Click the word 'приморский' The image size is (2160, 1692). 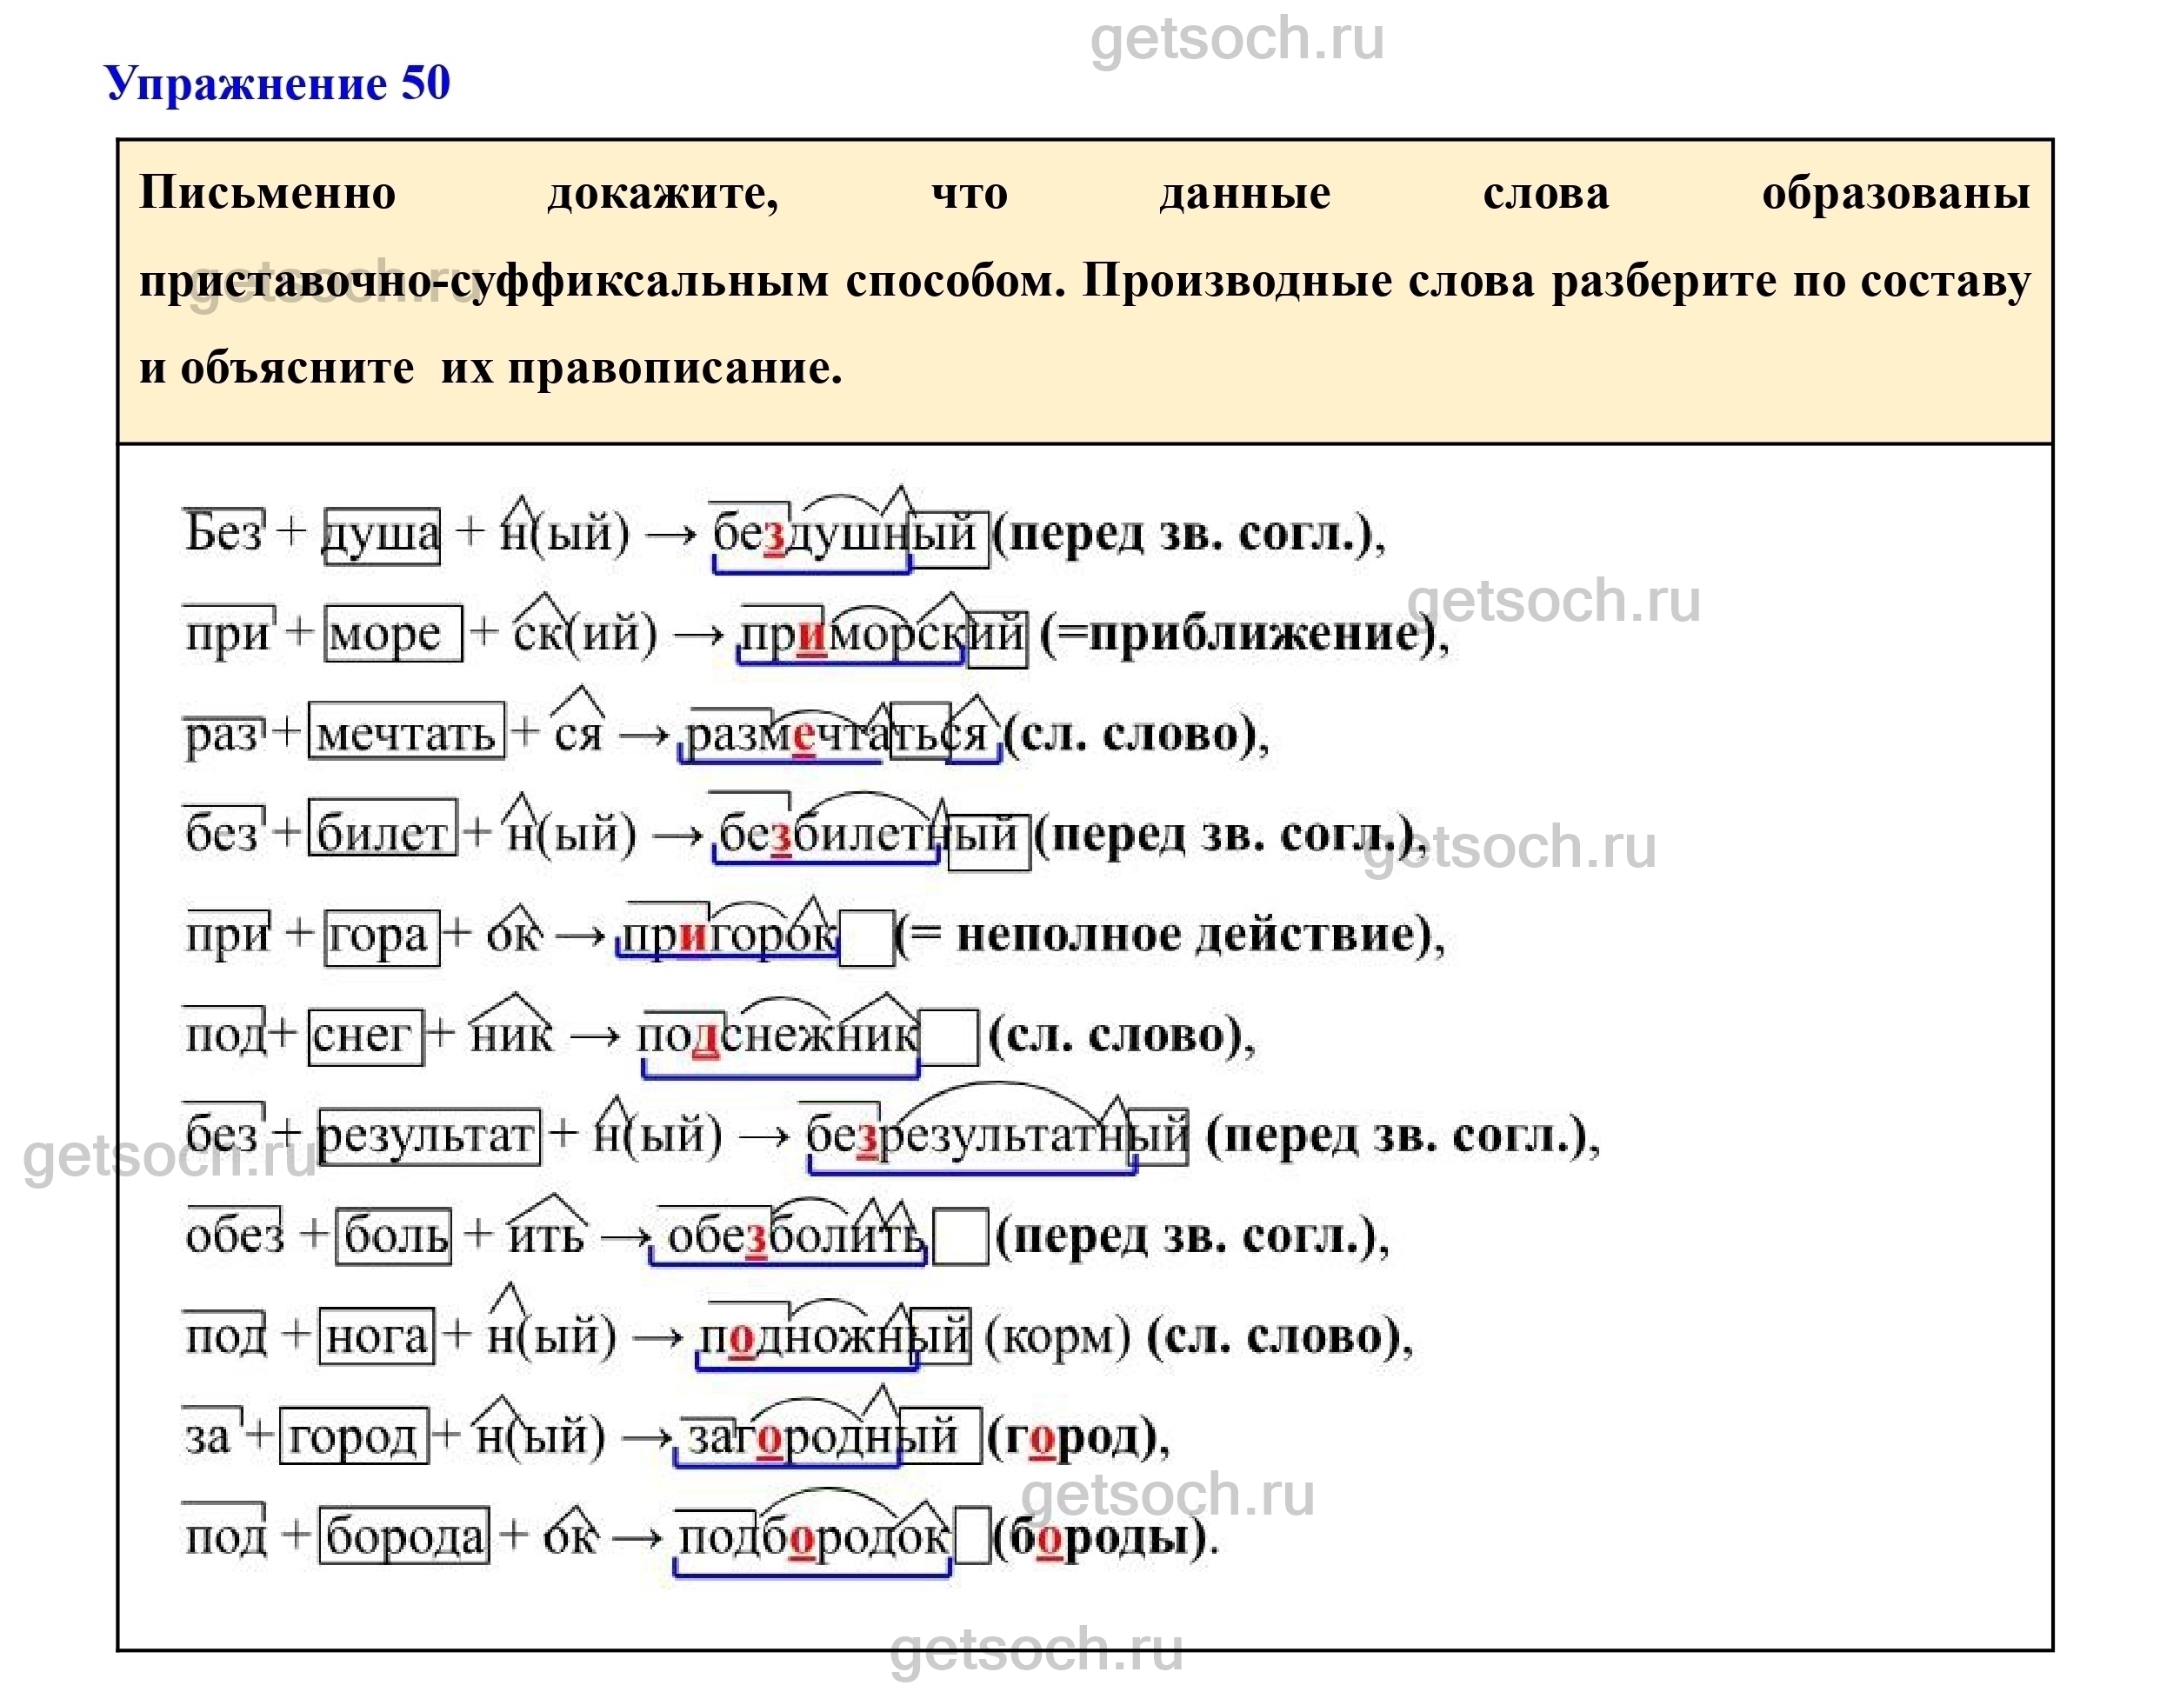pyautogui.click(x=882, y=635)
